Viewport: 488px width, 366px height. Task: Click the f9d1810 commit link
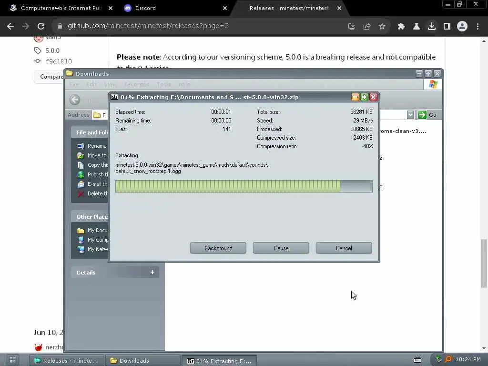(59, 61)
